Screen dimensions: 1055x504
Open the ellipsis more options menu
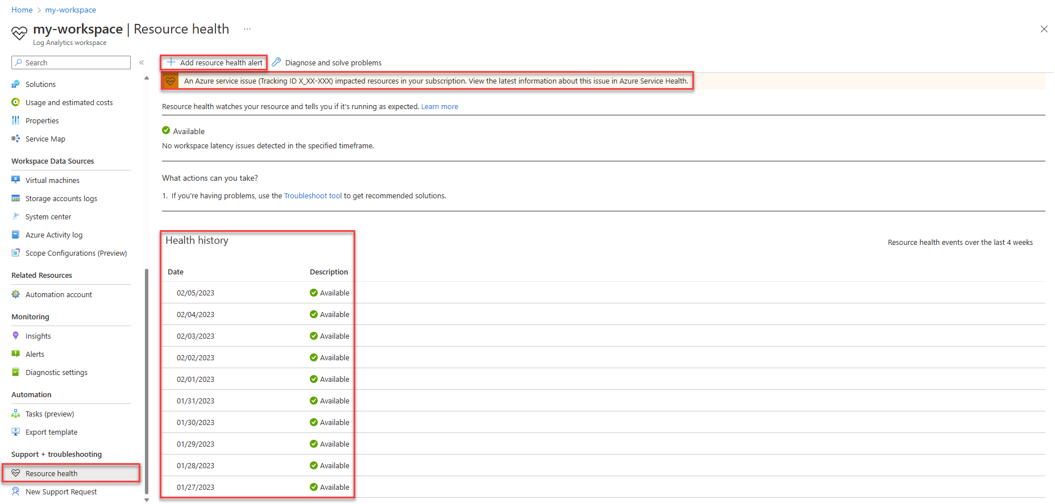click(x=247, y=29)
